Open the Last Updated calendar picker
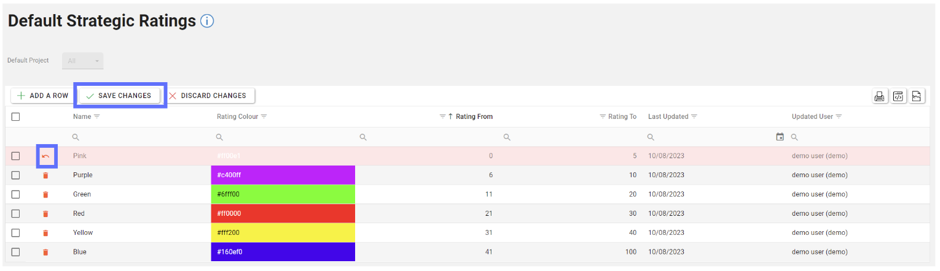This screenshot has width=940, height=271. (780, 137)
